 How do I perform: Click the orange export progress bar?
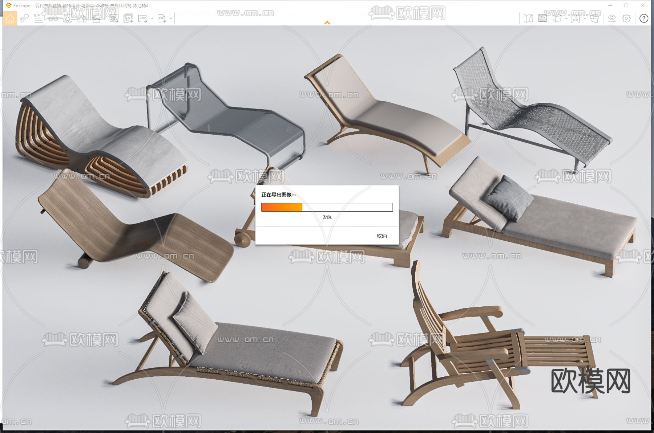(327, 207)
